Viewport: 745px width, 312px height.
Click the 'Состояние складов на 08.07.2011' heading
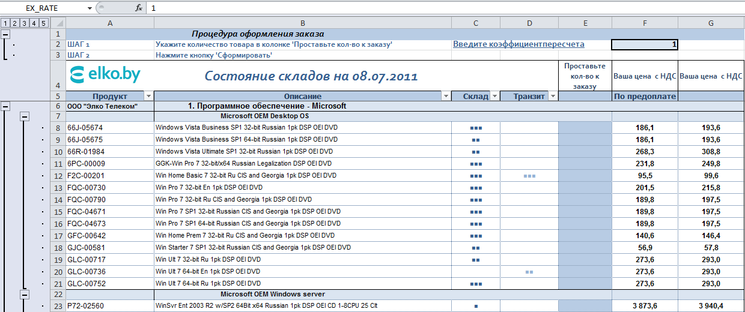[311, 76]
